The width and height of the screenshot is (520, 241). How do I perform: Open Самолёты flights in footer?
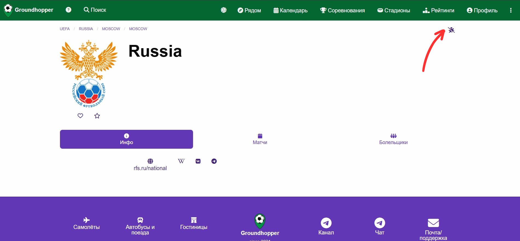coord(87,223)
